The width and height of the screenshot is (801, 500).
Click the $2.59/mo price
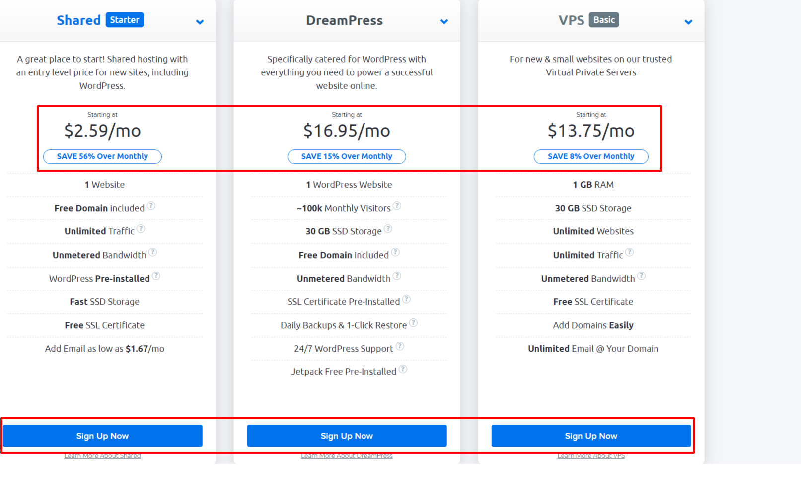pyautogui.click(x=102, y=131)
